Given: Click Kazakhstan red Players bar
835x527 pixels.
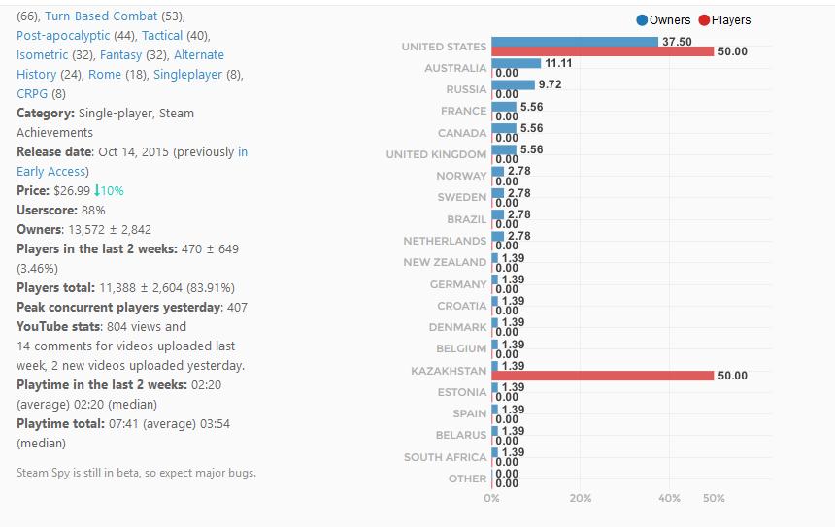Looking at the screenshot, I should pos(602,376).
